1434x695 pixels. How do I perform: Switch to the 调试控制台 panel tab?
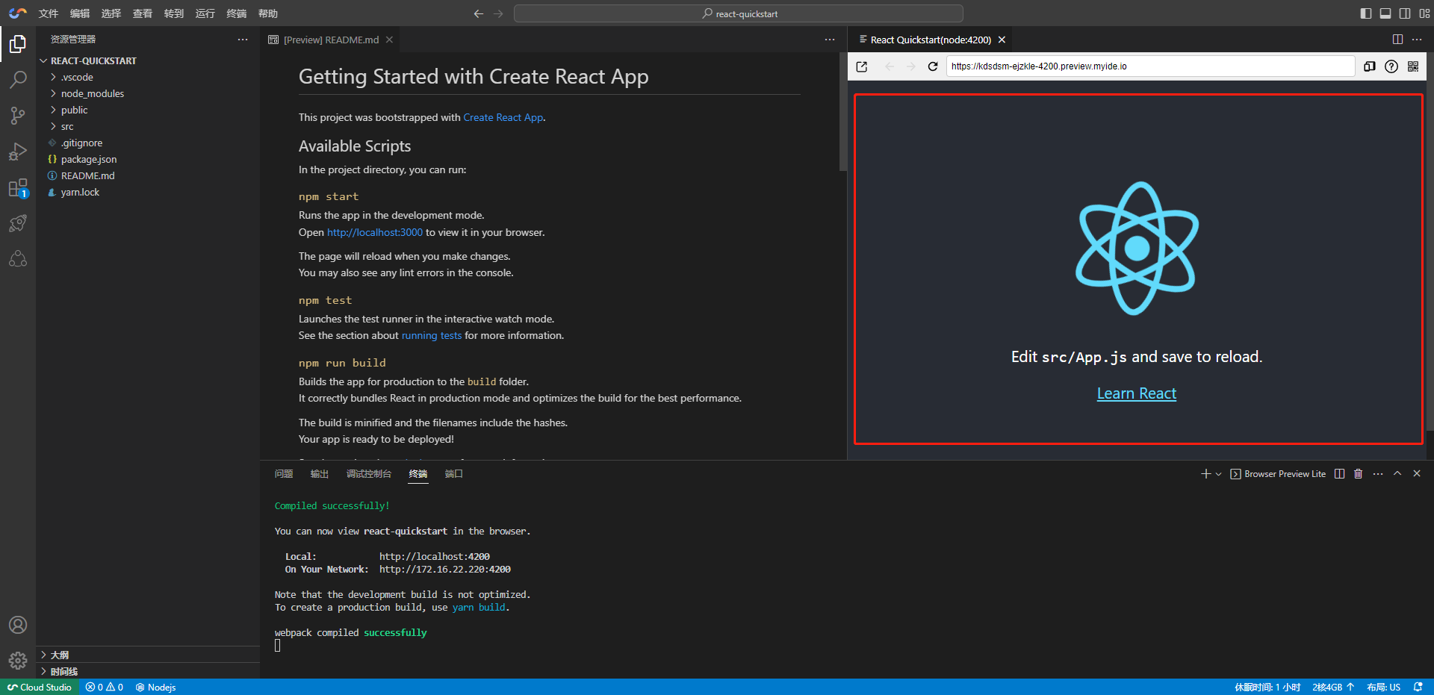click(369, 474)
